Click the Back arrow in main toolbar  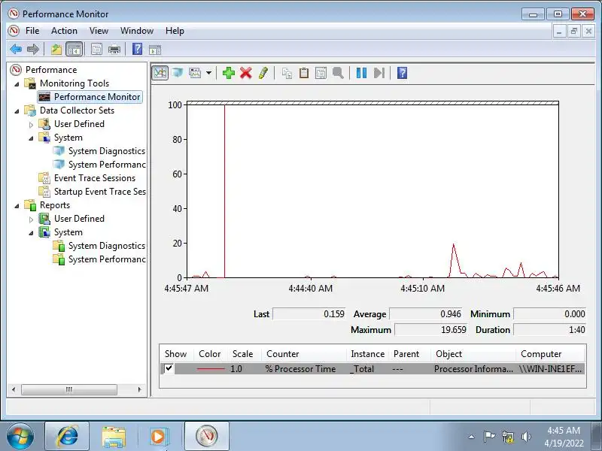point(16,49)
